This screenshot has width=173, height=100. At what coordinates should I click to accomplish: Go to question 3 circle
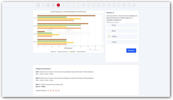pyautogui.click(x=48, y=5)
